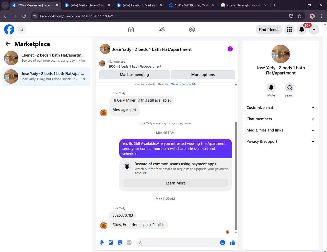Switch to Facebook Marketplace browser tab

139,5
